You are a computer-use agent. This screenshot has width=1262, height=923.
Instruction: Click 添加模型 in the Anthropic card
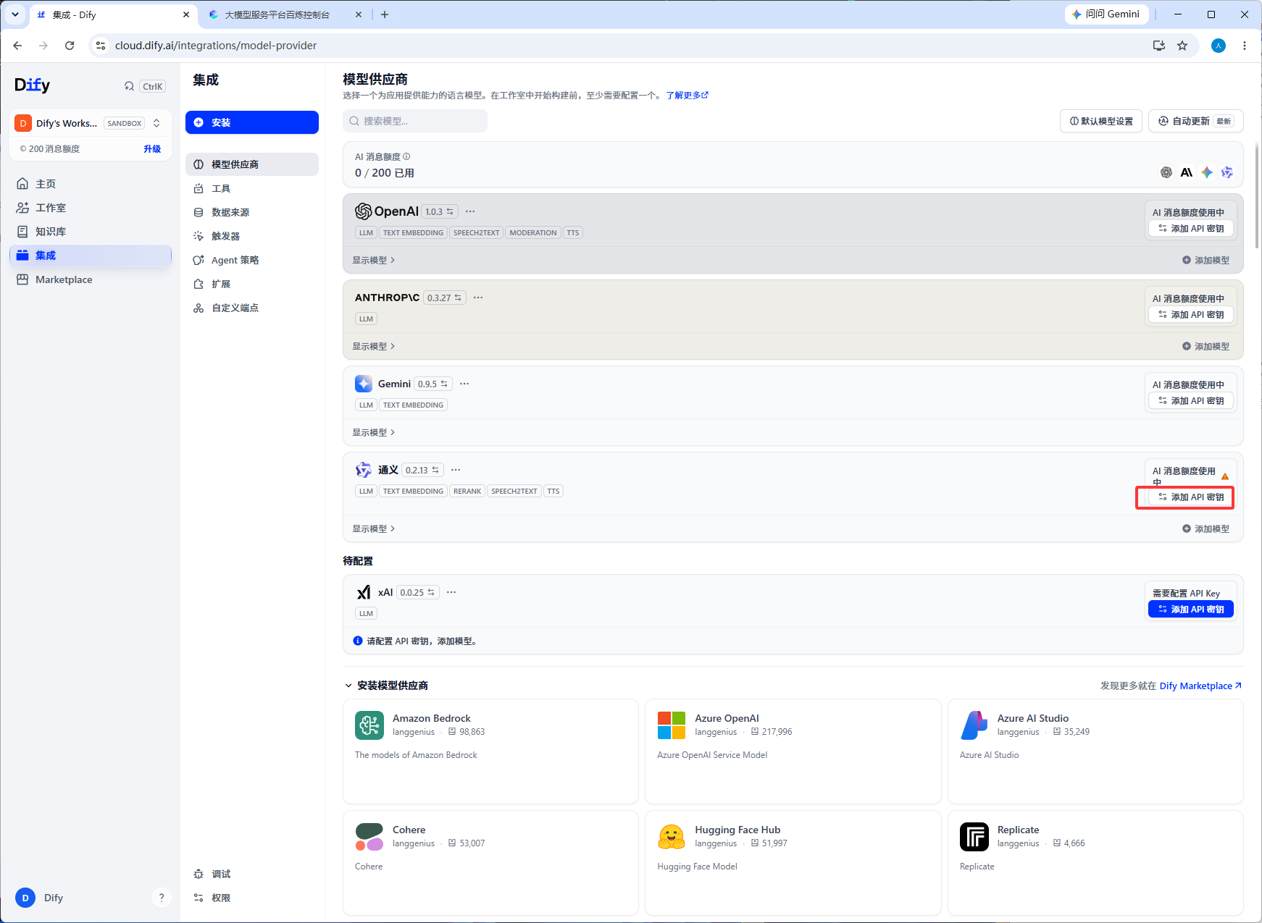1206,346
